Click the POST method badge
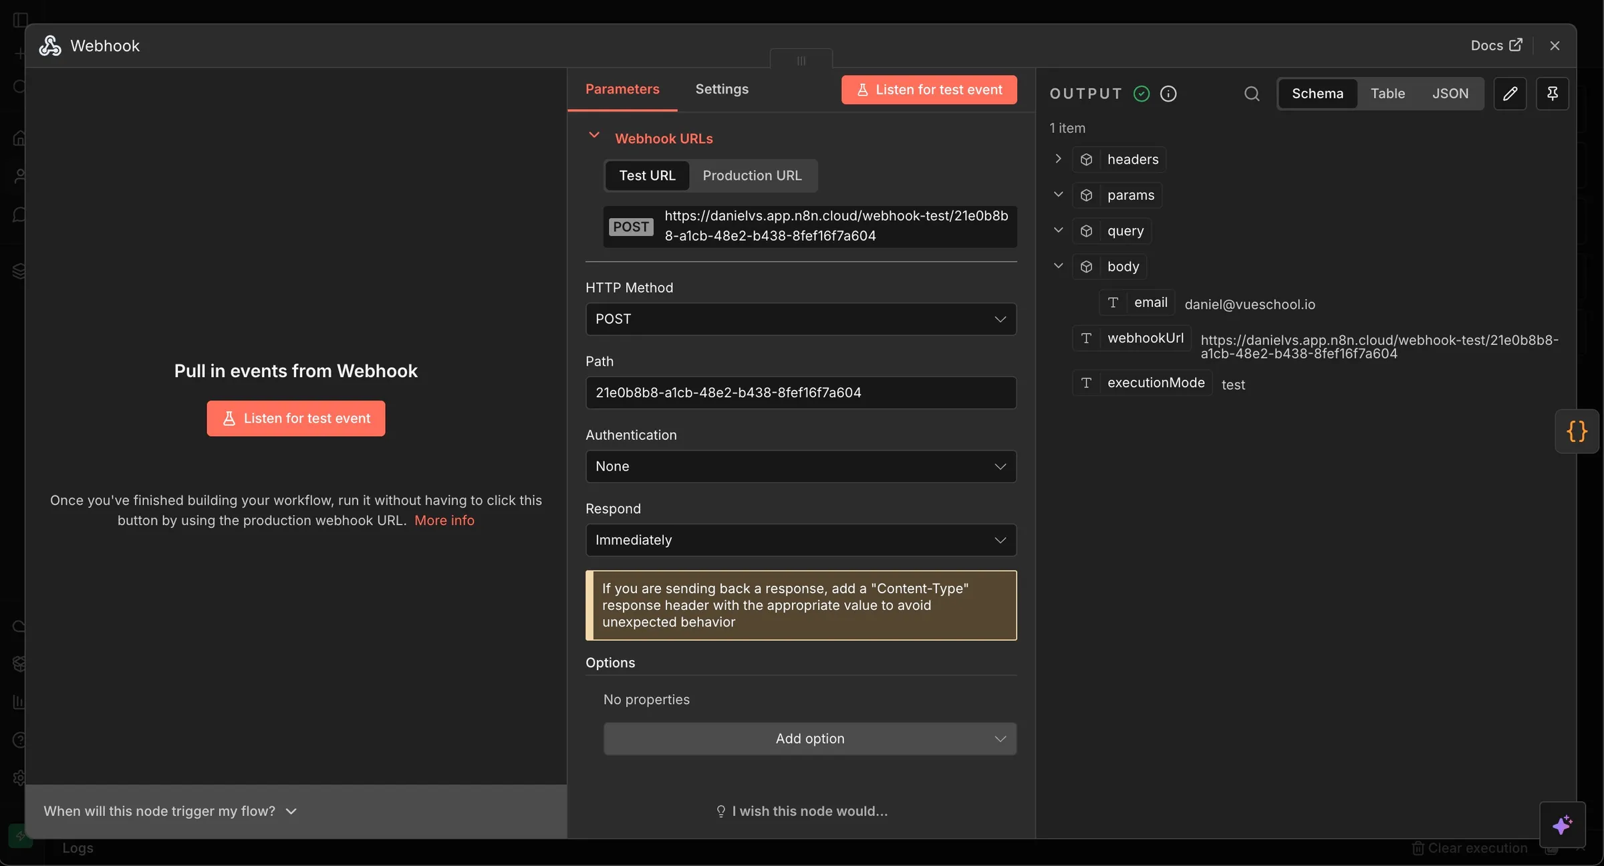The height and width of the screenshot is (866, 1604). [630, 227]
